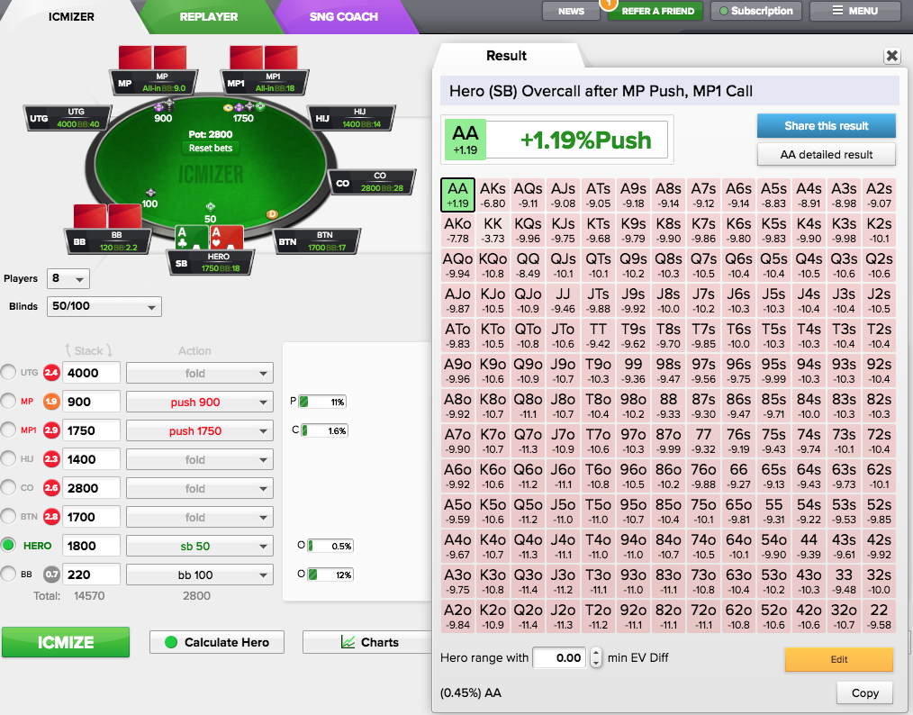Click the hamburger icon beside MENU
913x715 pixels.
pyautogui.click(x=837, y=11)
